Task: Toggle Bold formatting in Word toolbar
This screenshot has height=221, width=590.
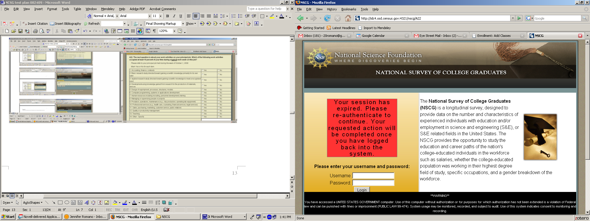Action: coord(167,16)
